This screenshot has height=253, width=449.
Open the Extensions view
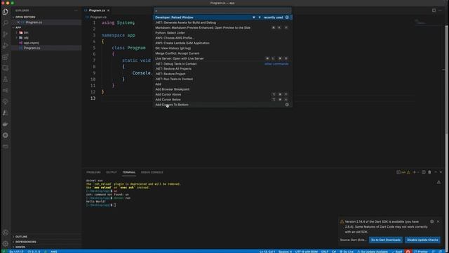pyautogui.click(x=6, y=57)
